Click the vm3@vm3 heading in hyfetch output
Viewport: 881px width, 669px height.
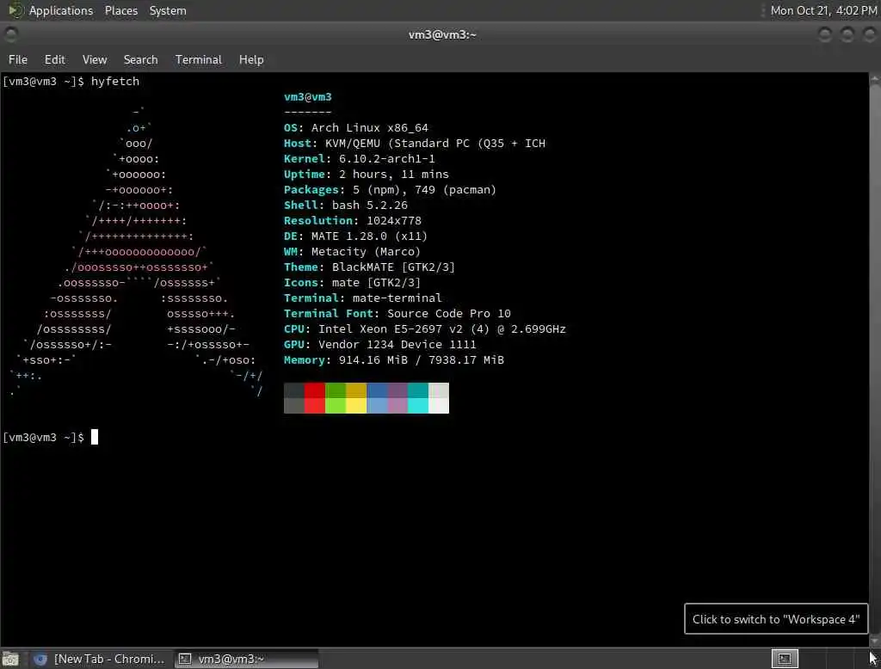(308, 96)
